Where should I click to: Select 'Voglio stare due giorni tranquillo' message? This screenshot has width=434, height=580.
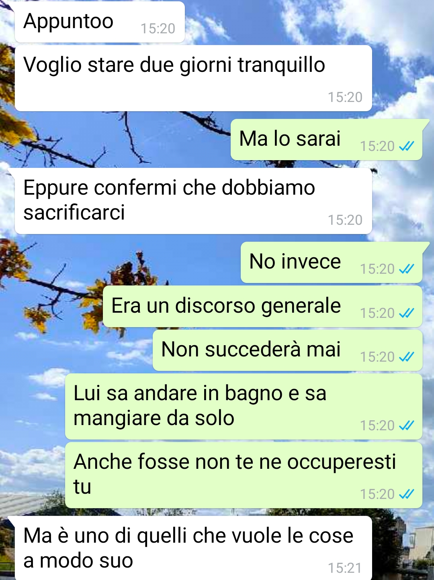point(193,78)
